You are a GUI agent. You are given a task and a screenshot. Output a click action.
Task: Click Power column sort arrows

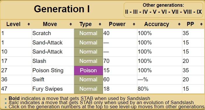tap(134, 24)
